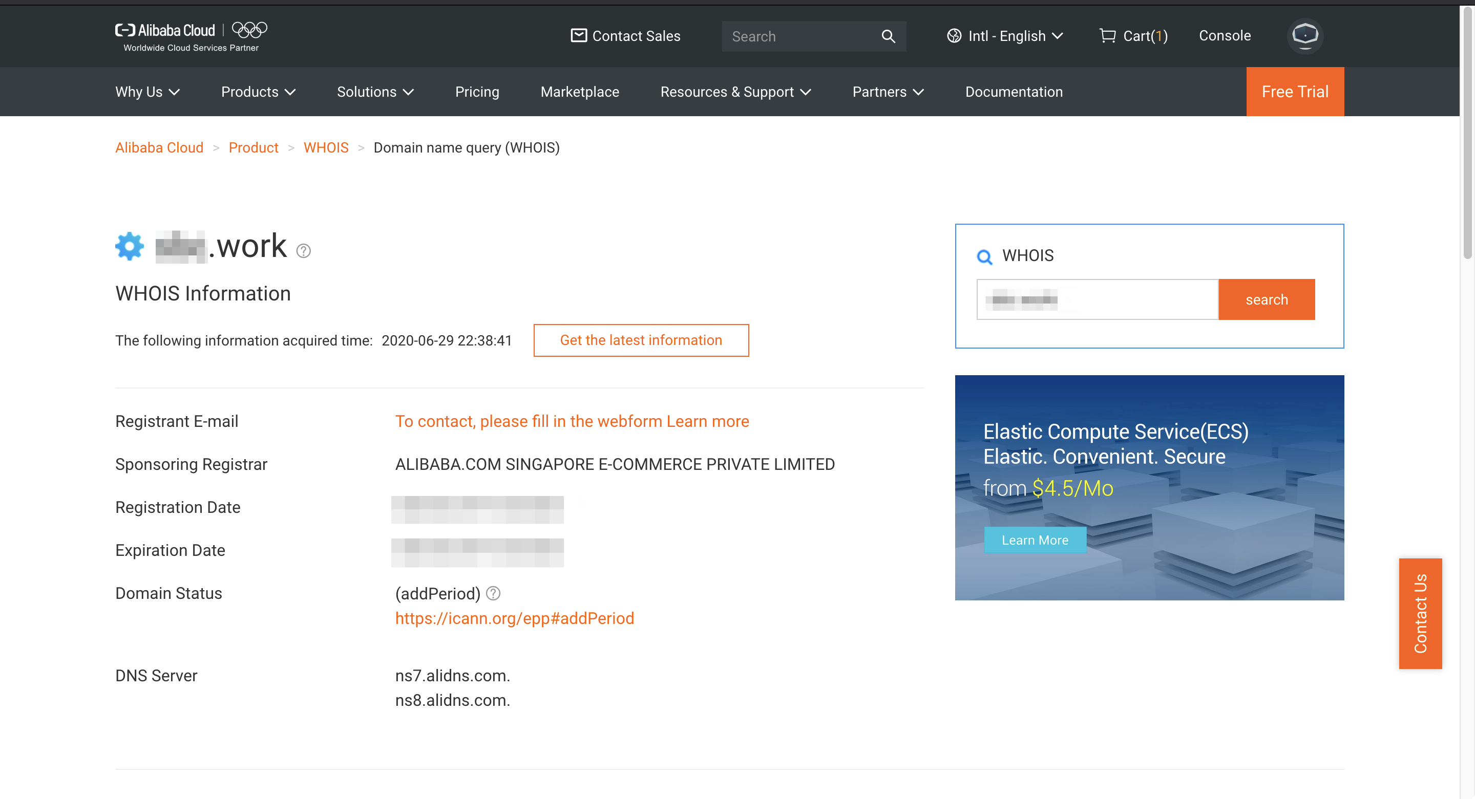
Task: Open the Contact Us side panel
Action: pyautogui.click(x=1421, y=614)
